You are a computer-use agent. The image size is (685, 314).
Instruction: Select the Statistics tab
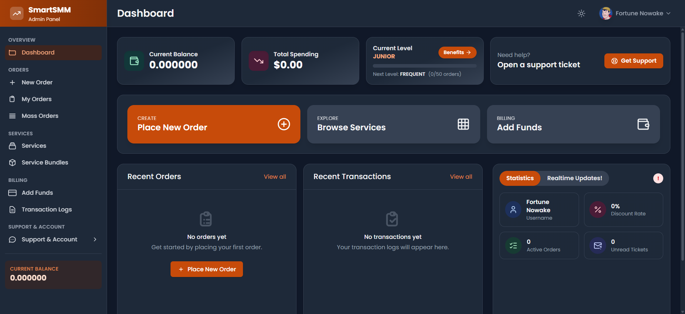click(520, 178)
